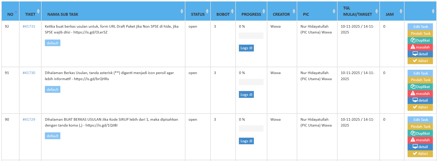
Task: Open detail monitor icon for ticket #41729
Action: [415, 147]
